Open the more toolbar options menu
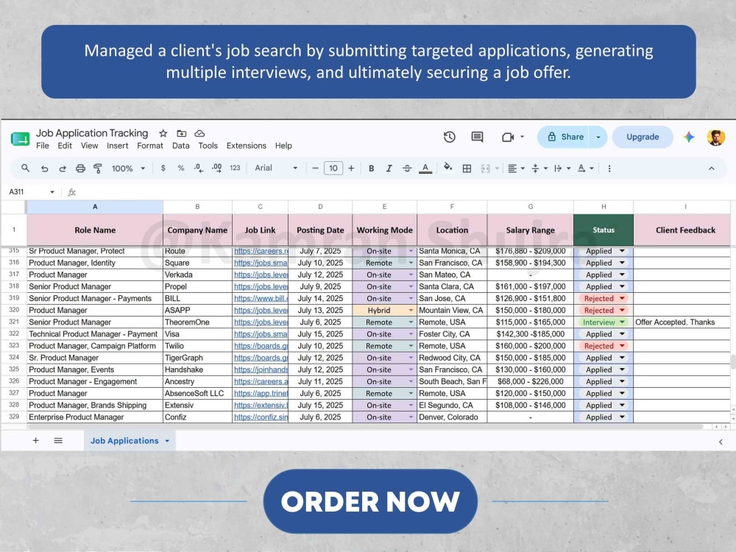This screenshot has width=736, height=552. (609, 168)
